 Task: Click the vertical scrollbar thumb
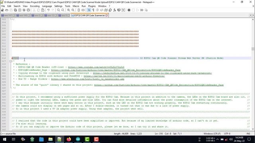pyautogui.click(x=253, y=49)
